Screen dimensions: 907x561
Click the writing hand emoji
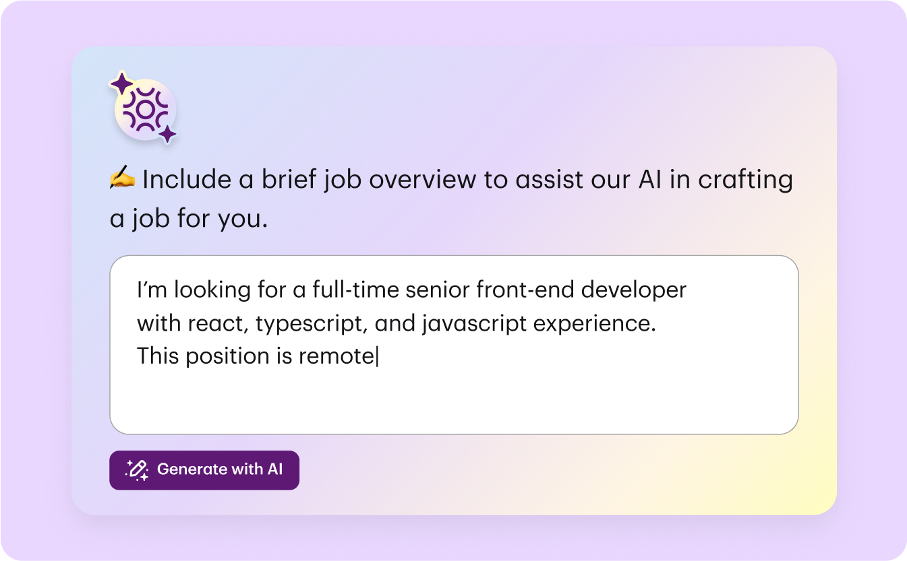[122, 180]
